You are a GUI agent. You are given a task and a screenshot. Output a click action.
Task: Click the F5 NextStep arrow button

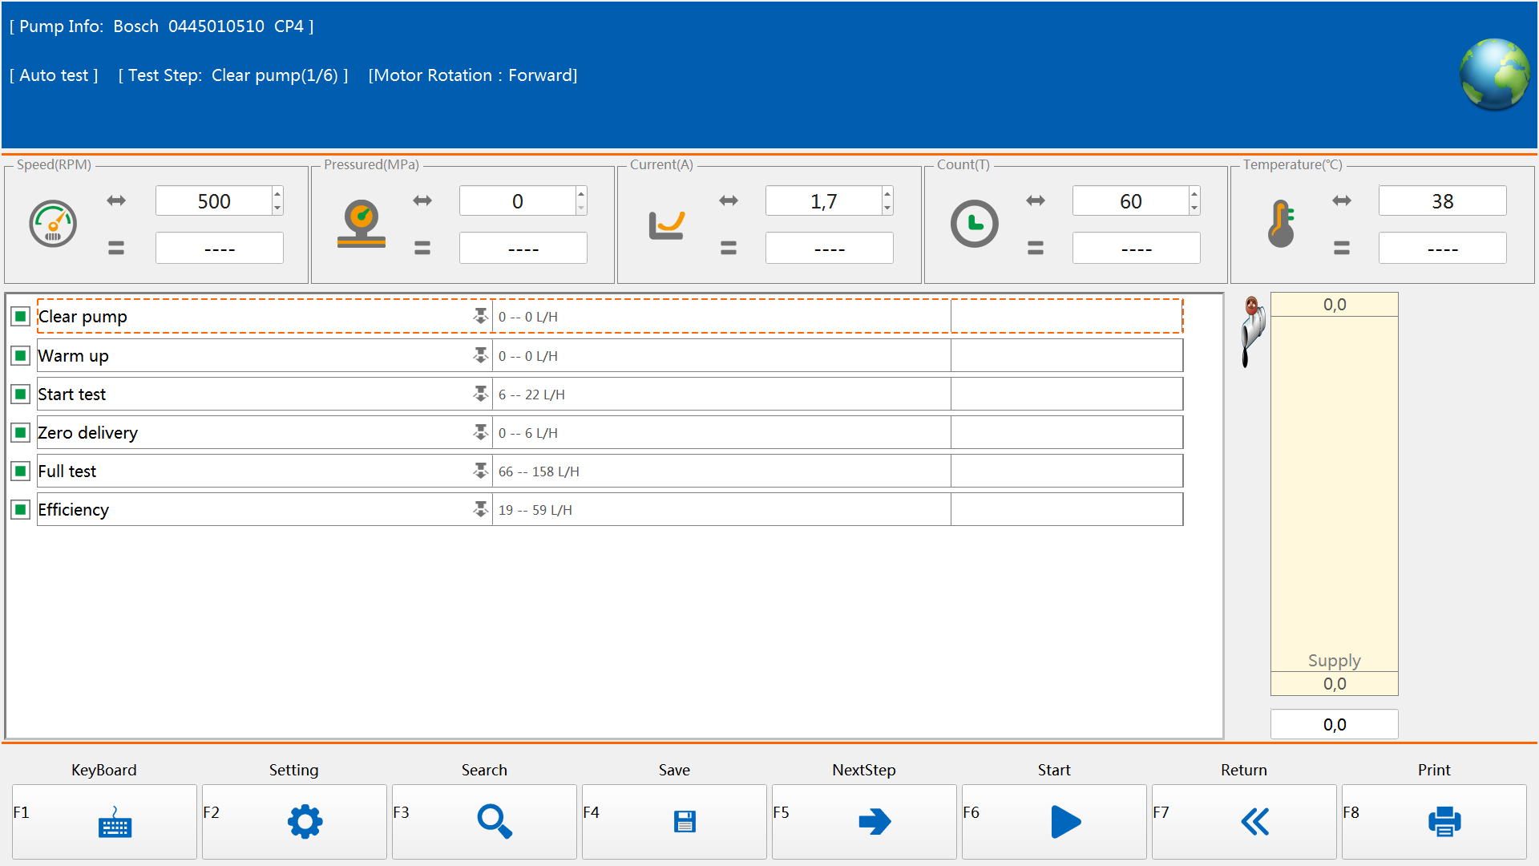point(874,821)
